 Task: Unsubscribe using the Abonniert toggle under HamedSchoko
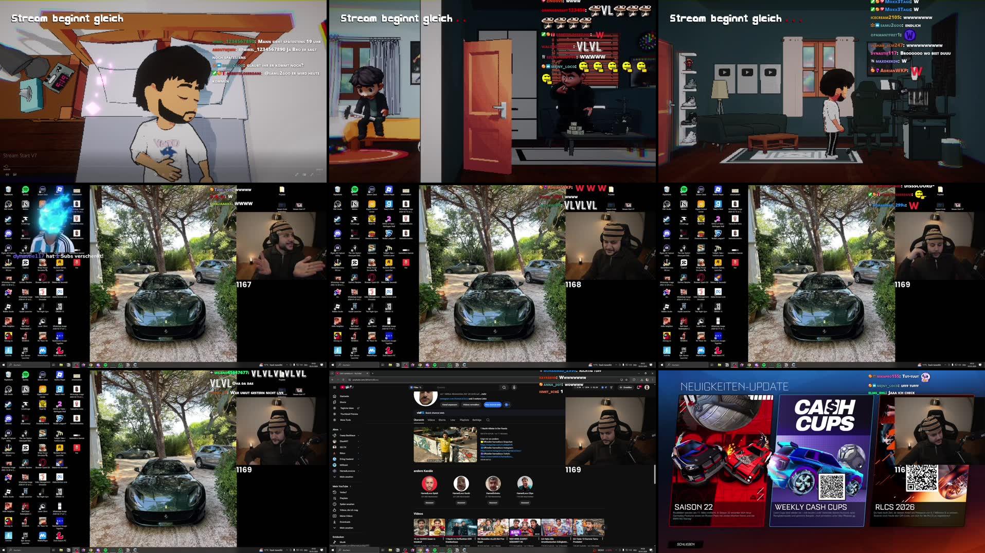(x=493, y=503)
